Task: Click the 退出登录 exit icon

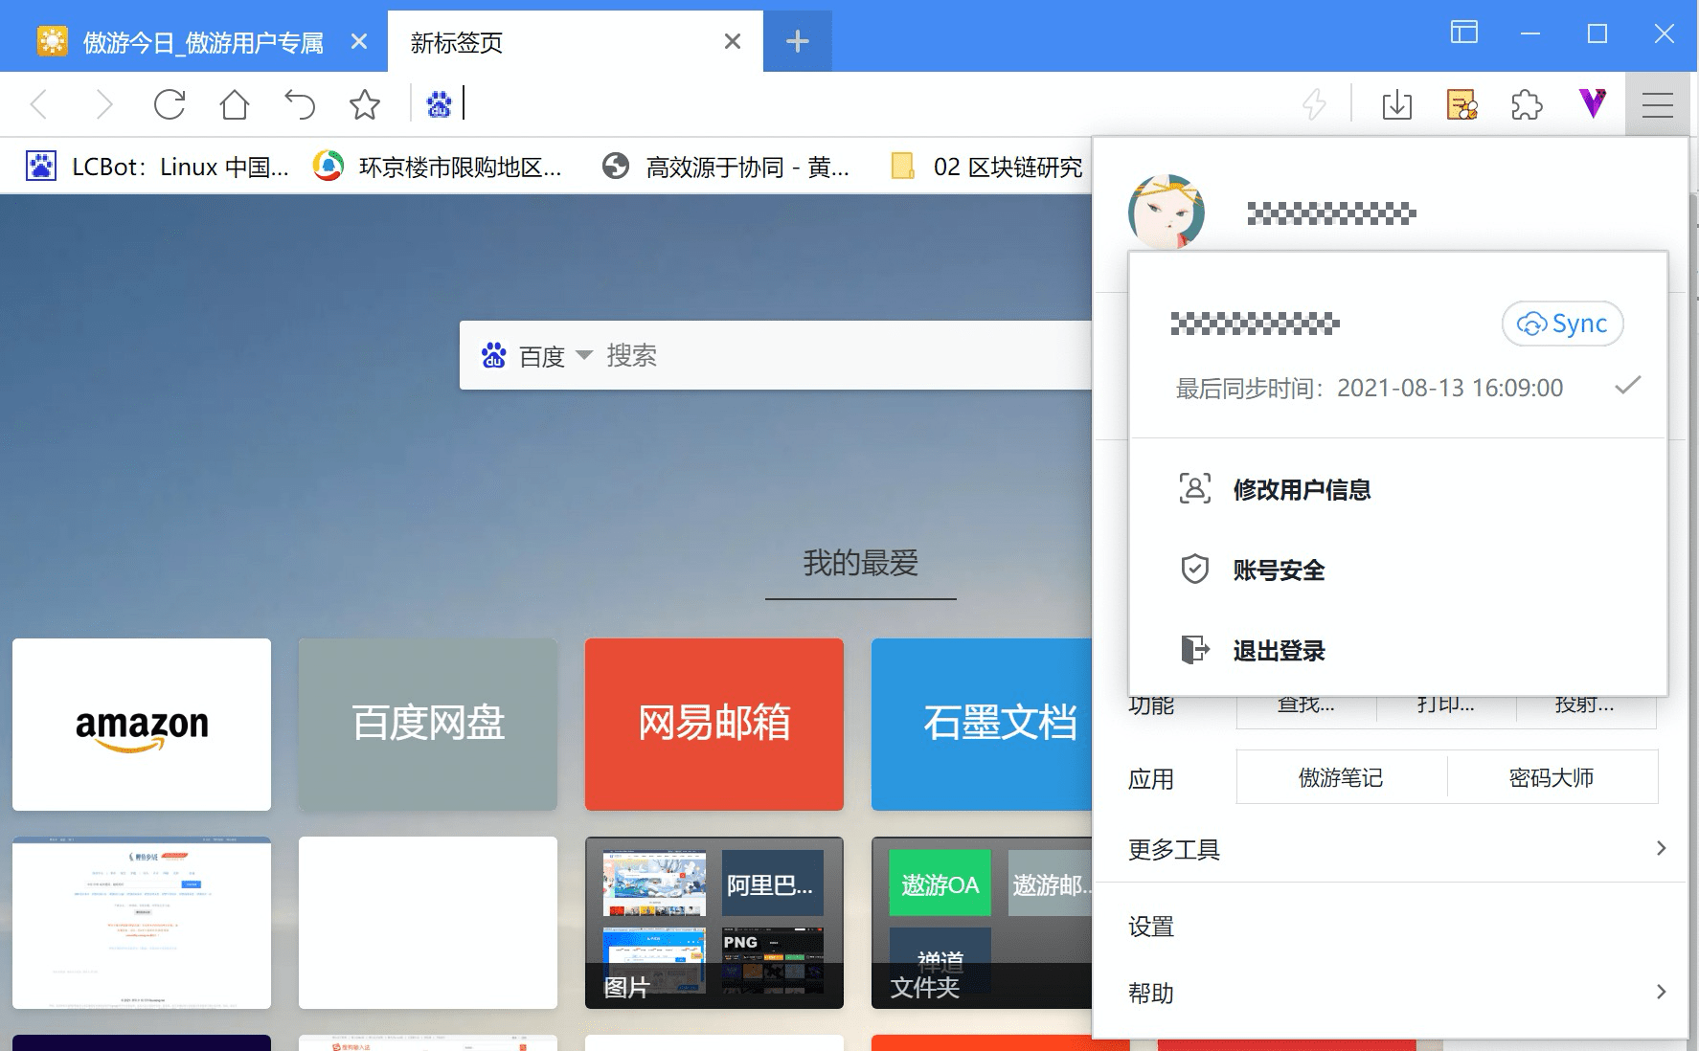Action: [1194, 650]
